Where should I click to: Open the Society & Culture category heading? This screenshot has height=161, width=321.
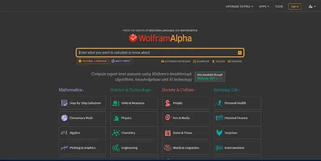coord(178,90)
